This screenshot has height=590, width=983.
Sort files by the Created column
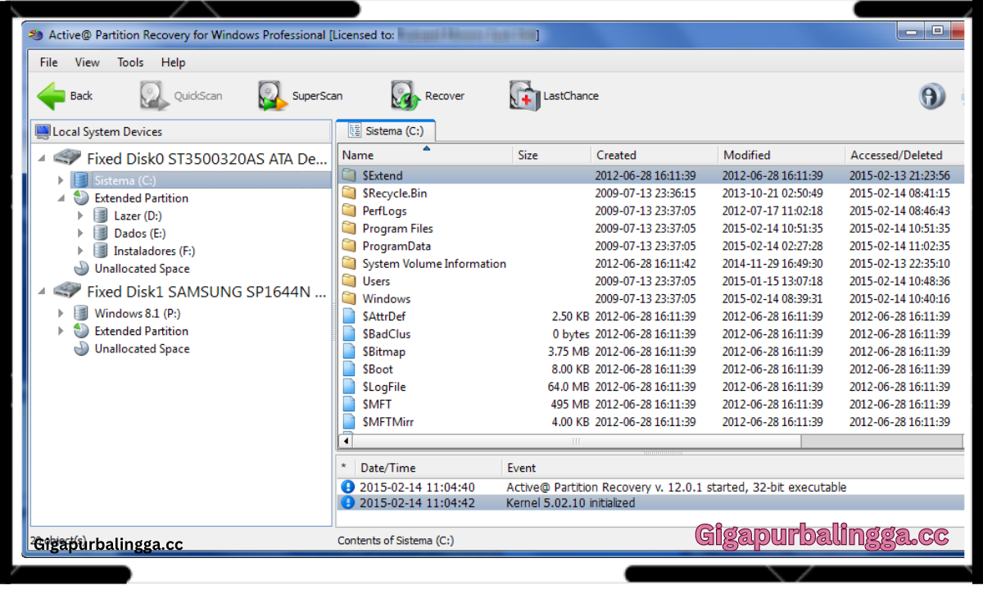pyautogui.click(x=654, y=155)
